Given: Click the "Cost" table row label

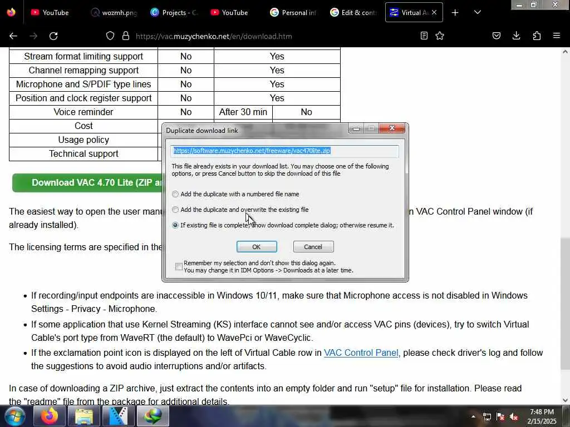Looking at the screenshot, I should 83,126.
